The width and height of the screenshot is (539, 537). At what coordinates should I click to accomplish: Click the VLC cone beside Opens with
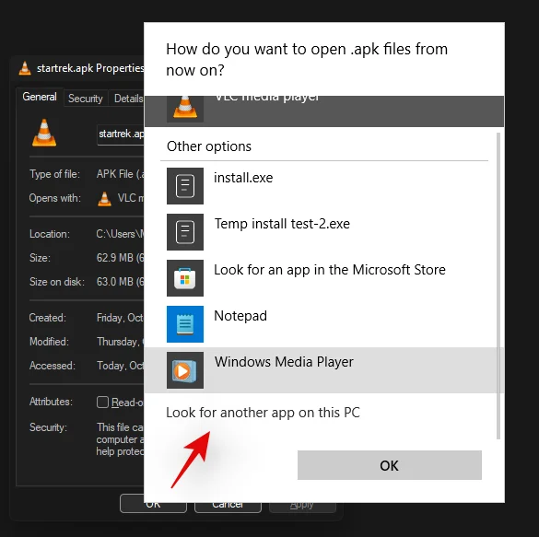click(x=104, y=199)
